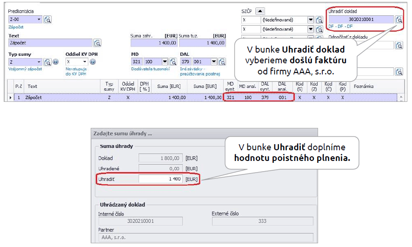
Task: Collapse the SZČP section with arrow button
Action: 260,11
